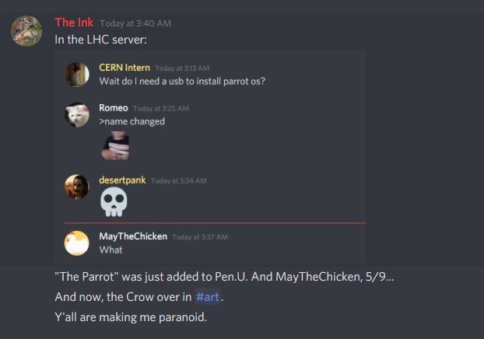
Task: View Romeo's white cat avatar
Action: coord(77,115)
